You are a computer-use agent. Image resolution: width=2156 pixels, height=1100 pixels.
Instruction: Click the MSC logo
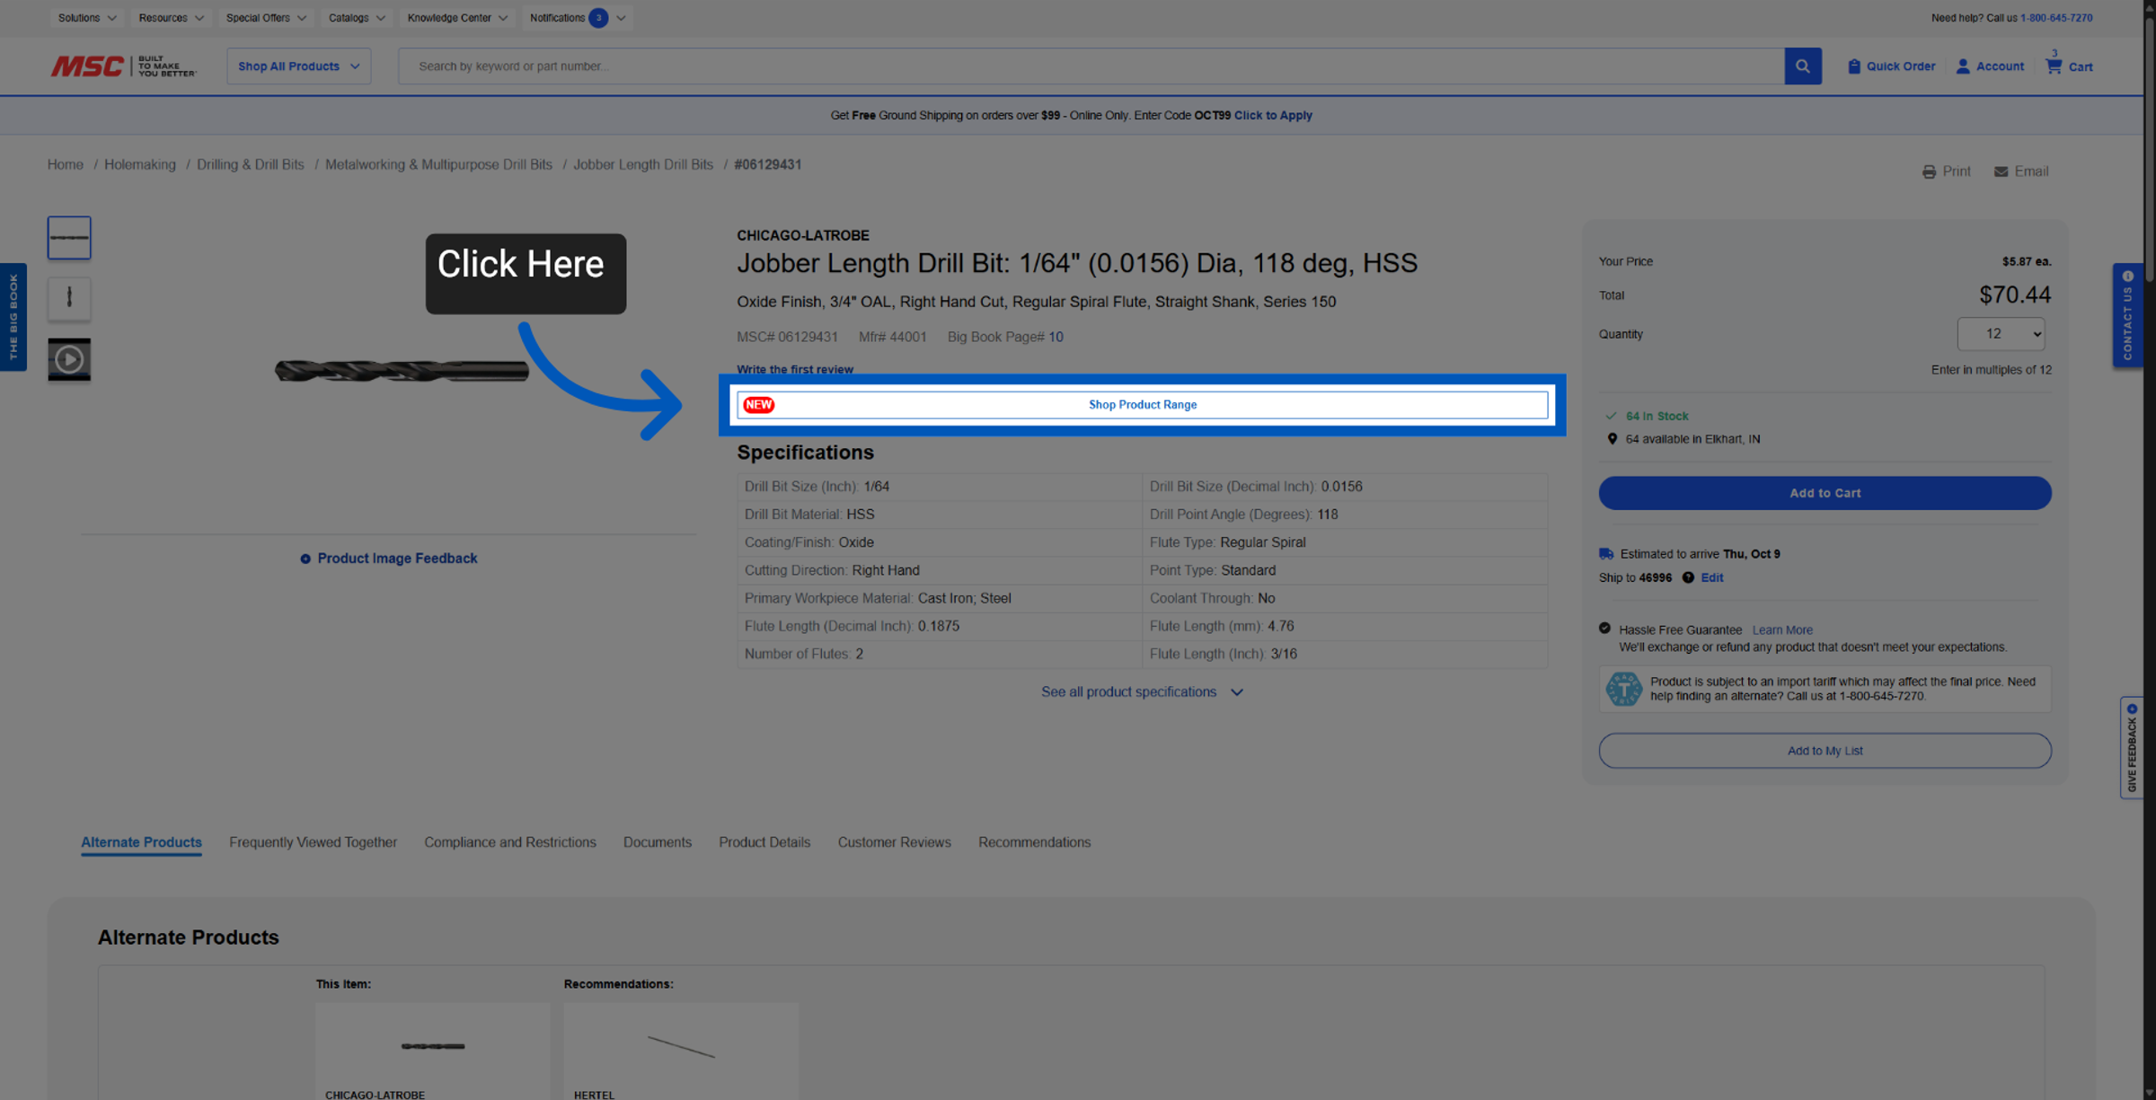click(x=122, y=66)
